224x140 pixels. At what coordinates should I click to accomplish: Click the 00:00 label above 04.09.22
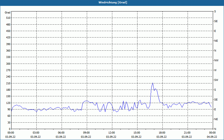213,133
